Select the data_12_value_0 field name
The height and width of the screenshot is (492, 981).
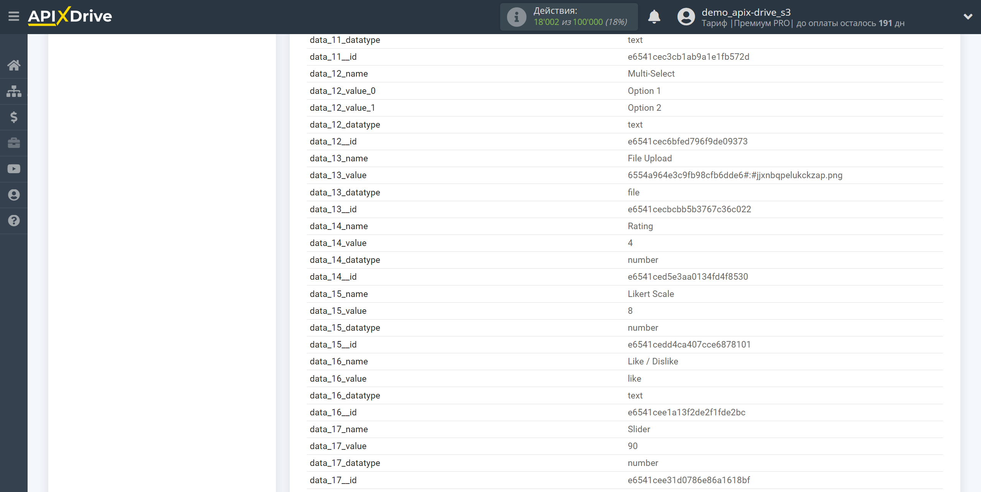(x=343, y=91)
